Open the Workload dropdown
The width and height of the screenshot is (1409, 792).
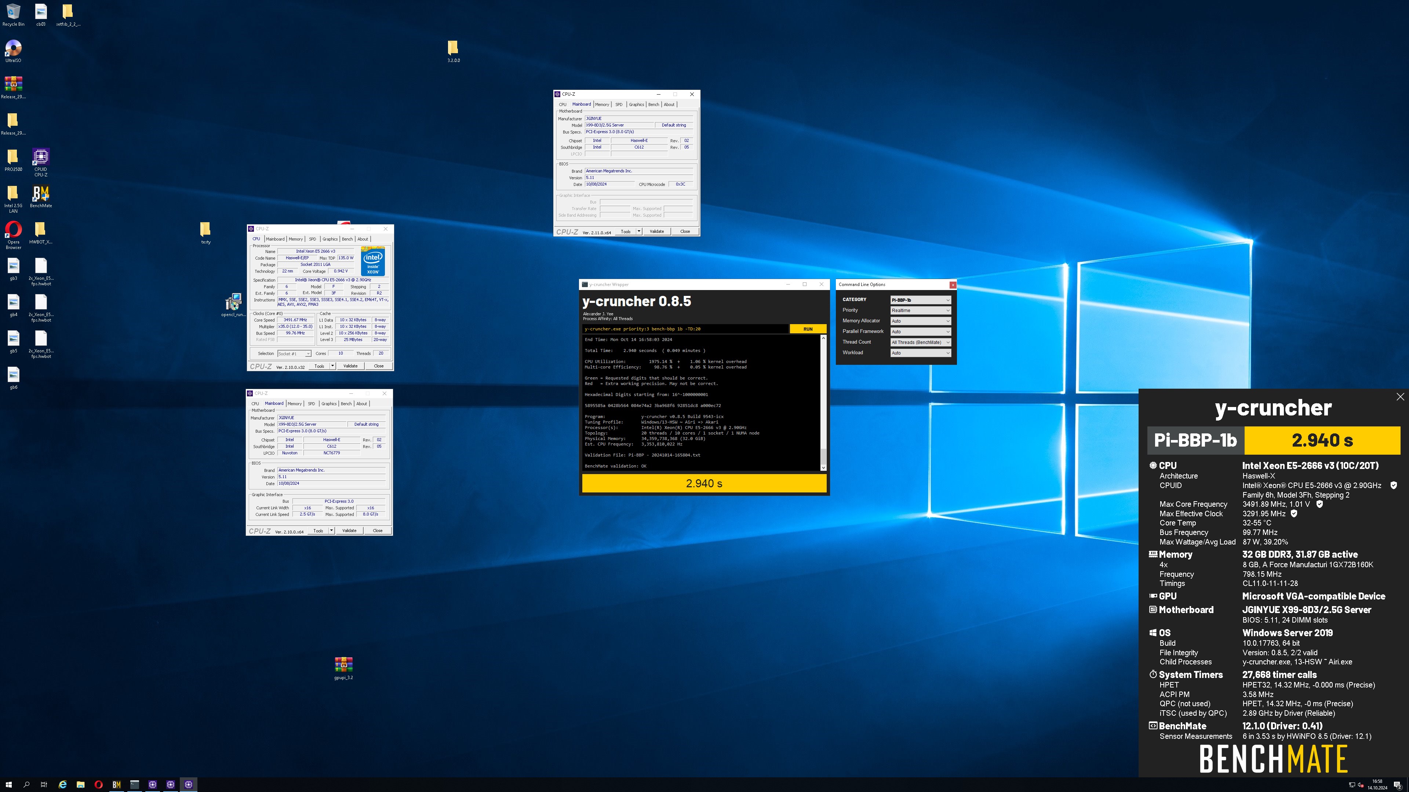[921, 353]
